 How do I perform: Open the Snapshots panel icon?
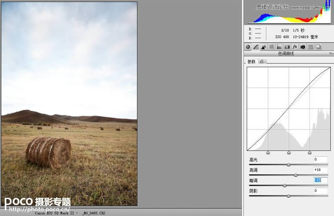click(318, 47)
